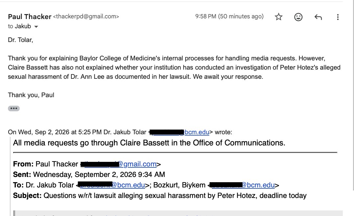The width and height of the screenshot is (354, 216).
Task: Star this email from Paul Thacker
Action: (279, 17)
